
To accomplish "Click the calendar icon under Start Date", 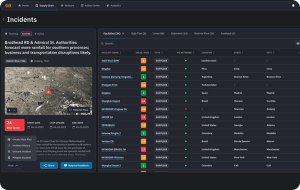I will [x=28, y=127].
